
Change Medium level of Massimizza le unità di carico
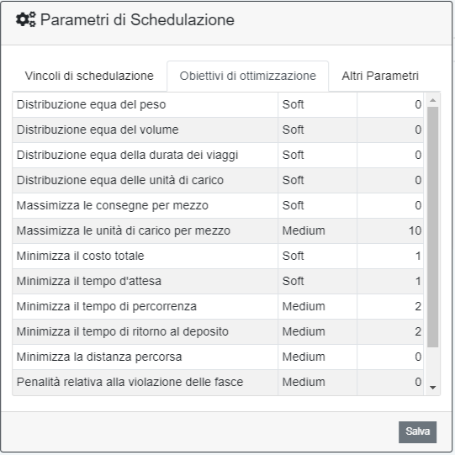[x=317, y=231]
